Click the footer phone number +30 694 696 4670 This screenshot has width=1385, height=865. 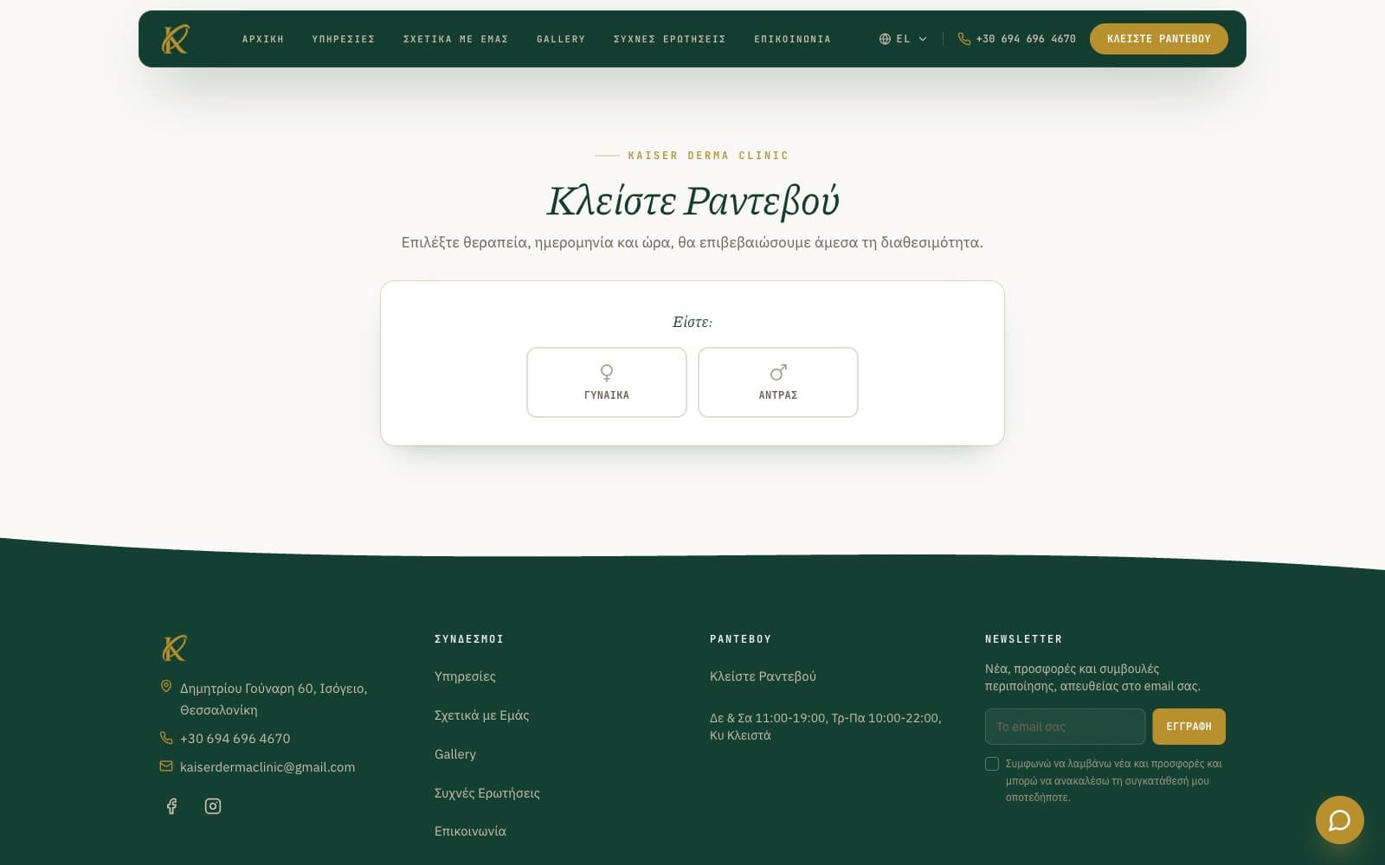235,739
